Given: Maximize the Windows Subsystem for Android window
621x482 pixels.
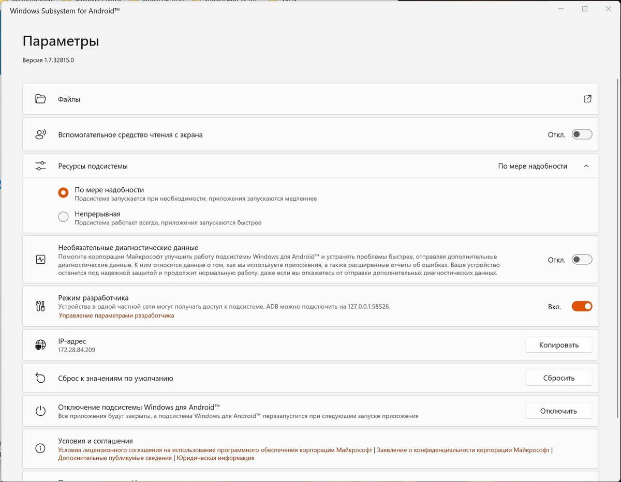Looking at the screenshot, I should tap(584, 9).
